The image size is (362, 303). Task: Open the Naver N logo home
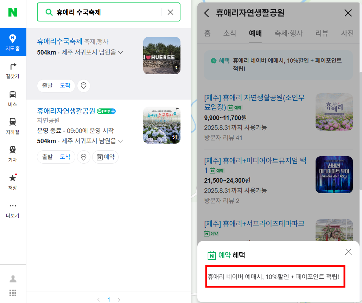click(x=13, y=12)
